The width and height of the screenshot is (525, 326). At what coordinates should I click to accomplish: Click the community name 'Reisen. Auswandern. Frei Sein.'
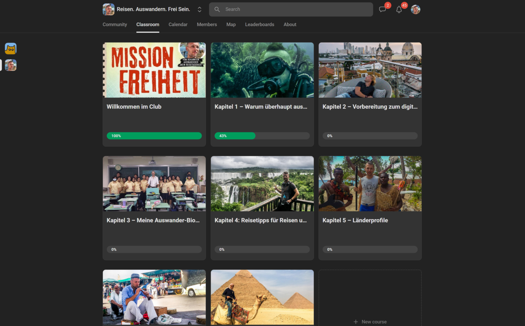[153, 9]
